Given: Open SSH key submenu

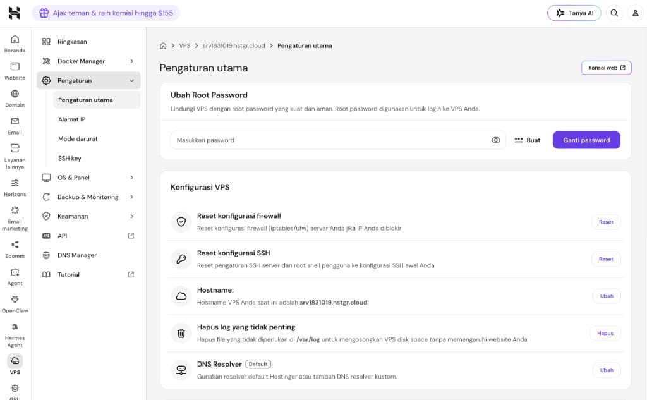Looking at the screenshot, I should 97,158.
